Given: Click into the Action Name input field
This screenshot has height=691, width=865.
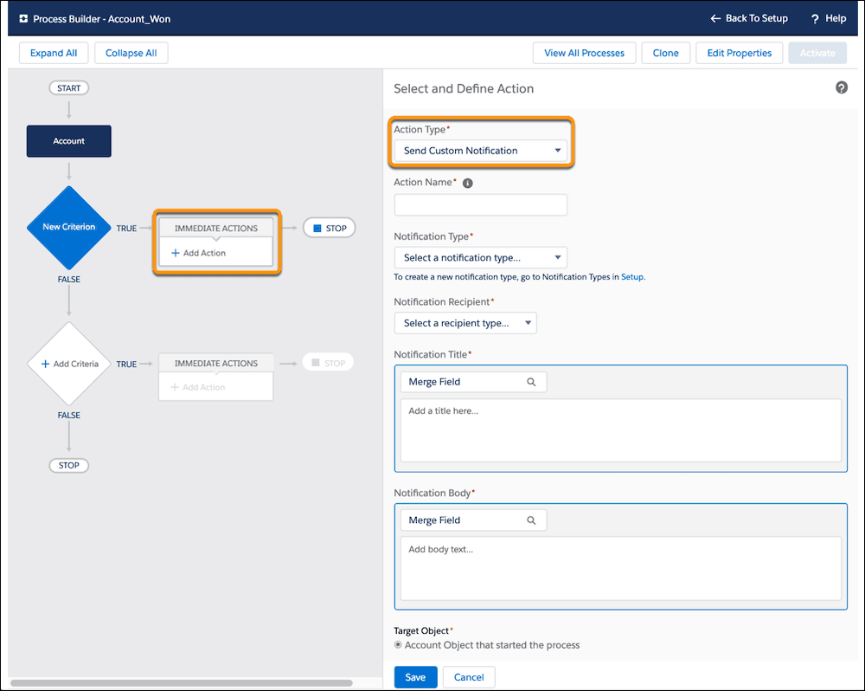Looking at the screenshot, I should (x=480, y=205).
